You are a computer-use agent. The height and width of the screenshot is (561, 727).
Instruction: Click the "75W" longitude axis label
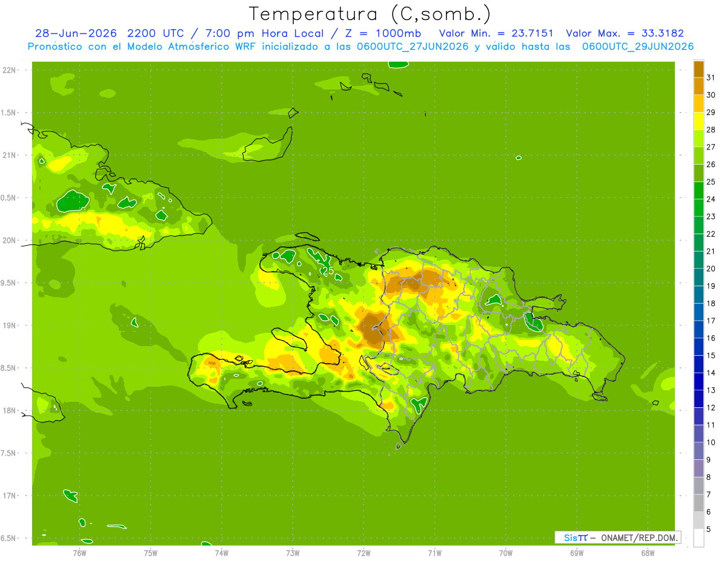pos(151,553)
